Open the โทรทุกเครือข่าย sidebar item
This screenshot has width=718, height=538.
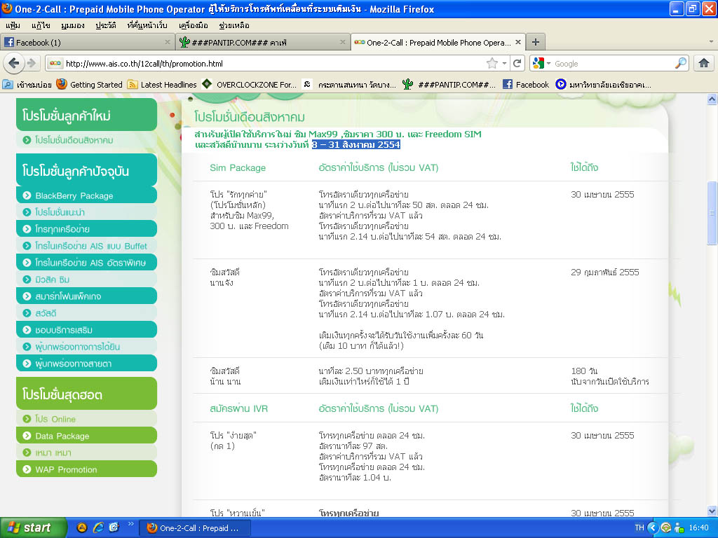click(86, 229)
